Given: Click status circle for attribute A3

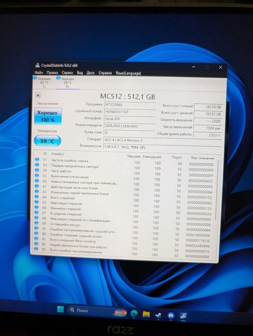Looking at the screenshot, I should tap(36, 192).
